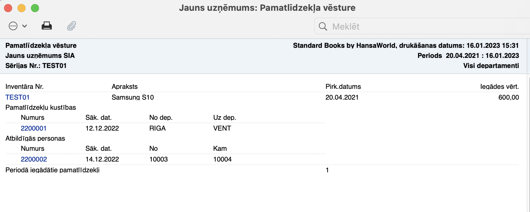This screenshot has width=530, height=212.
Task: Click the 600,00 acquisition value
Action: (508, 98)
